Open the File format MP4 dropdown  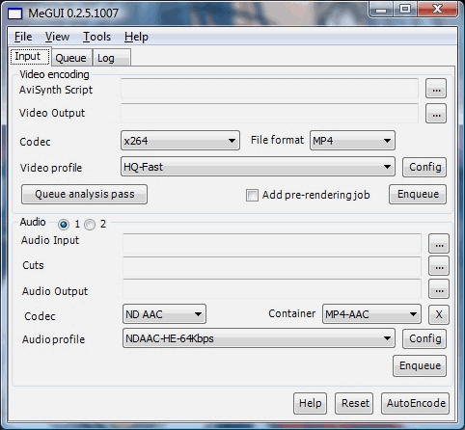click(352, 141)
